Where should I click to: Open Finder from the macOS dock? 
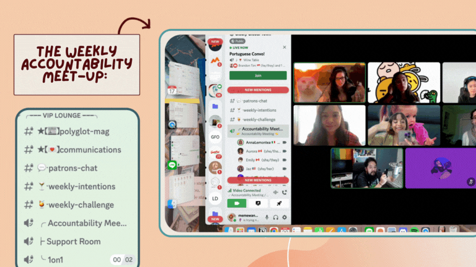pos(229,231)
